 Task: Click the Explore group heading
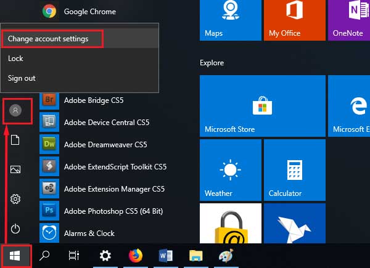(x=212, y=63)
